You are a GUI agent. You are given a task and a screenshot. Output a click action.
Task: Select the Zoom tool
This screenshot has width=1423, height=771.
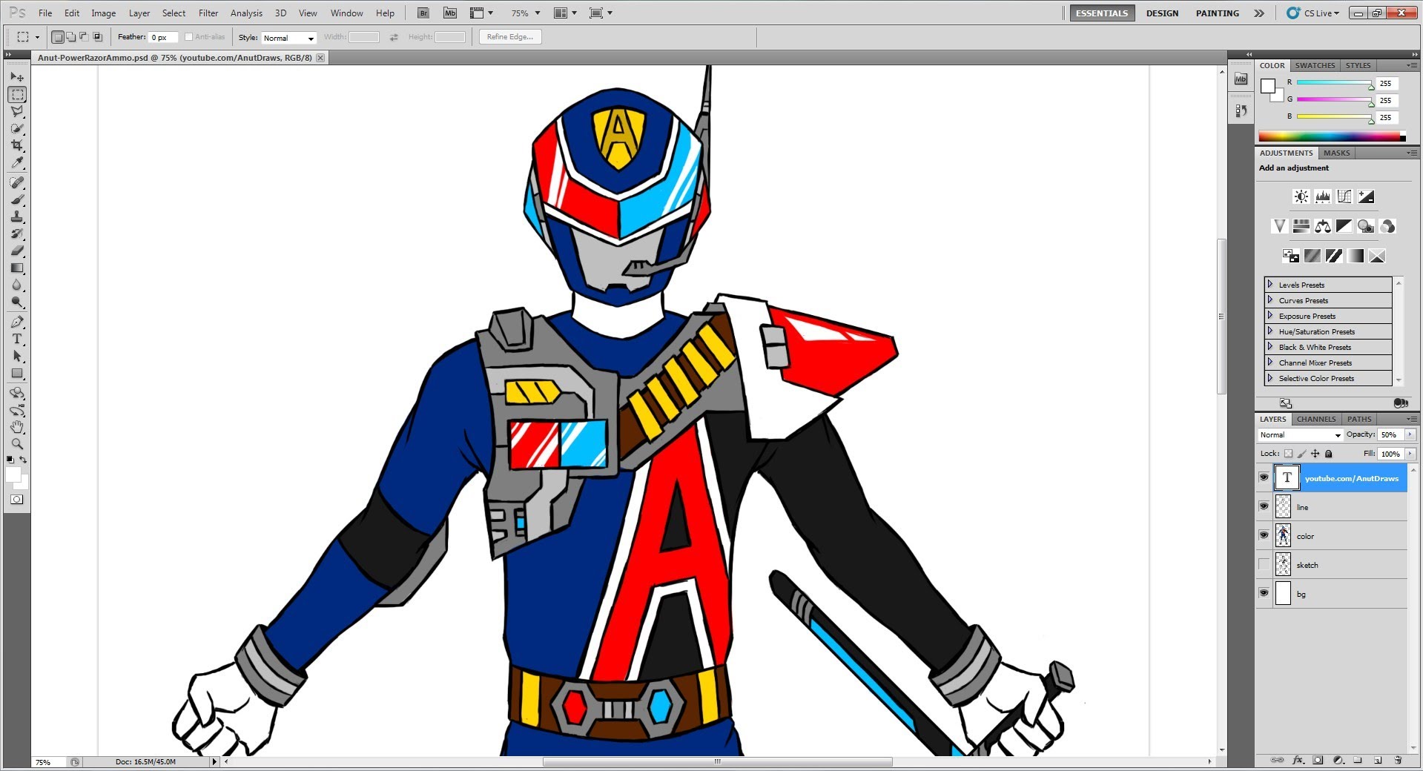click(x=16, y=444)
